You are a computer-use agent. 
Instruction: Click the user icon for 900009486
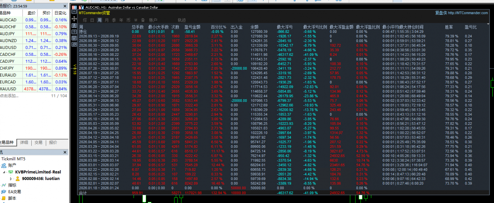tap(18, 179)
